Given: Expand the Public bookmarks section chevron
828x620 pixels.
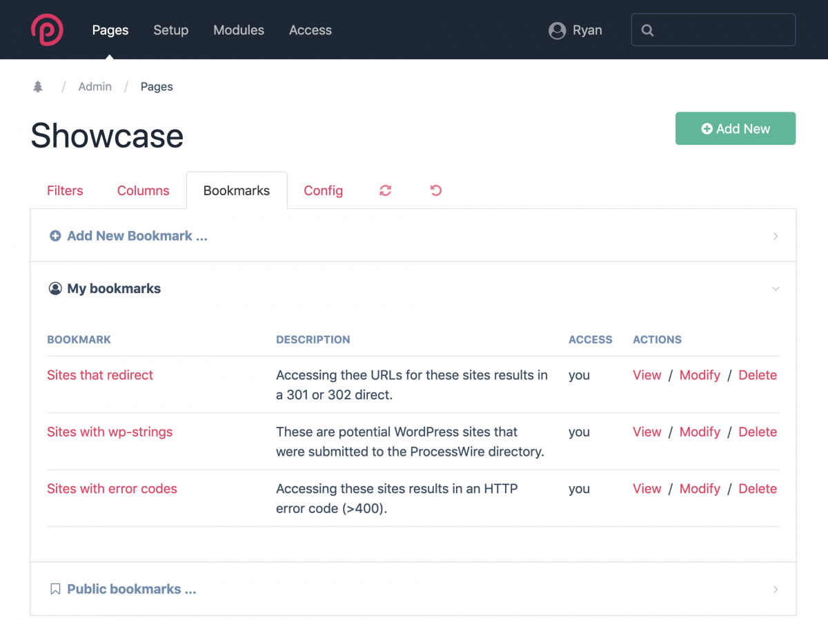Looking at the screenshot, I should (x=776, y=589).
